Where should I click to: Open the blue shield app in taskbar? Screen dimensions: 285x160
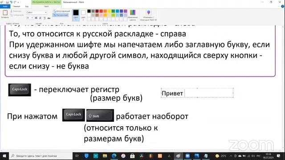[x=86, y=156]
